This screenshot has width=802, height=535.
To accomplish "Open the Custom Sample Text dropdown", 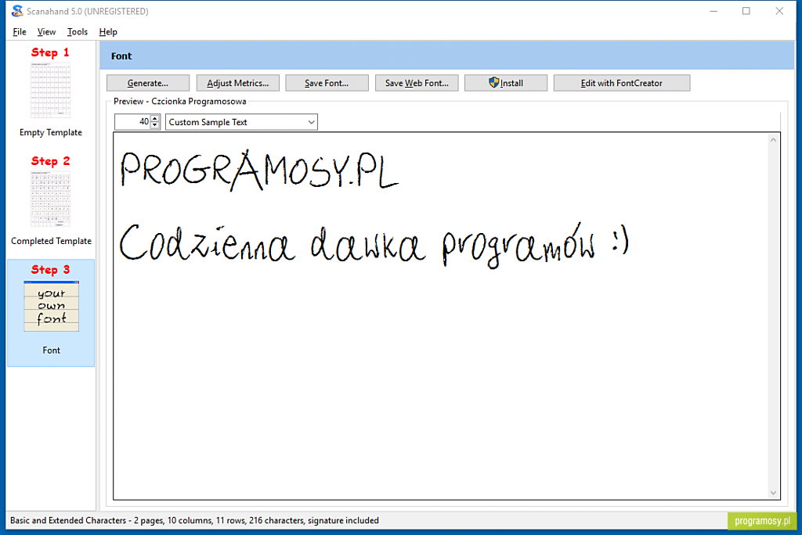I will coord(241,122).
